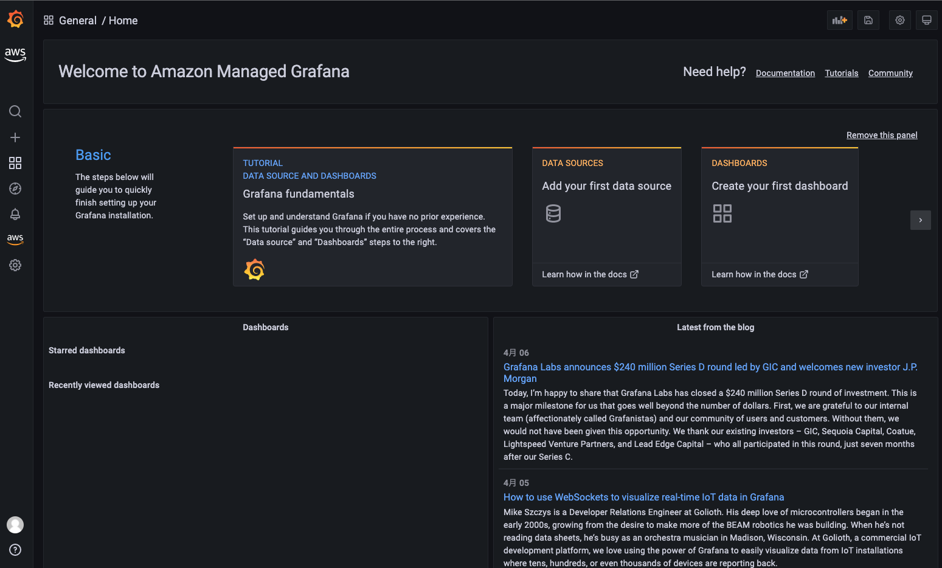The height and width of the screenshot is (568, 942).
Task: Click the dashboard grid icon beside General
Action: pyautogui.click(x=49, y=20)
